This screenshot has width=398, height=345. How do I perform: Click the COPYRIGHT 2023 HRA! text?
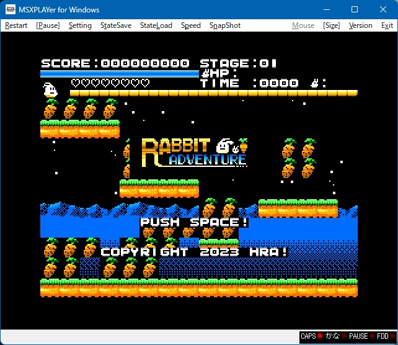pyautogui.click(x=194, y=252)
